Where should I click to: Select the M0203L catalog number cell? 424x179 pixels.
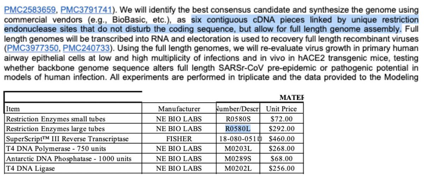[238, 149]
